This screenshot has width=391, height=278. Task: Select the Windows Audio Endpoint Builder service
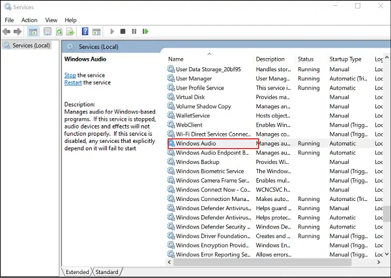point(212,153)
